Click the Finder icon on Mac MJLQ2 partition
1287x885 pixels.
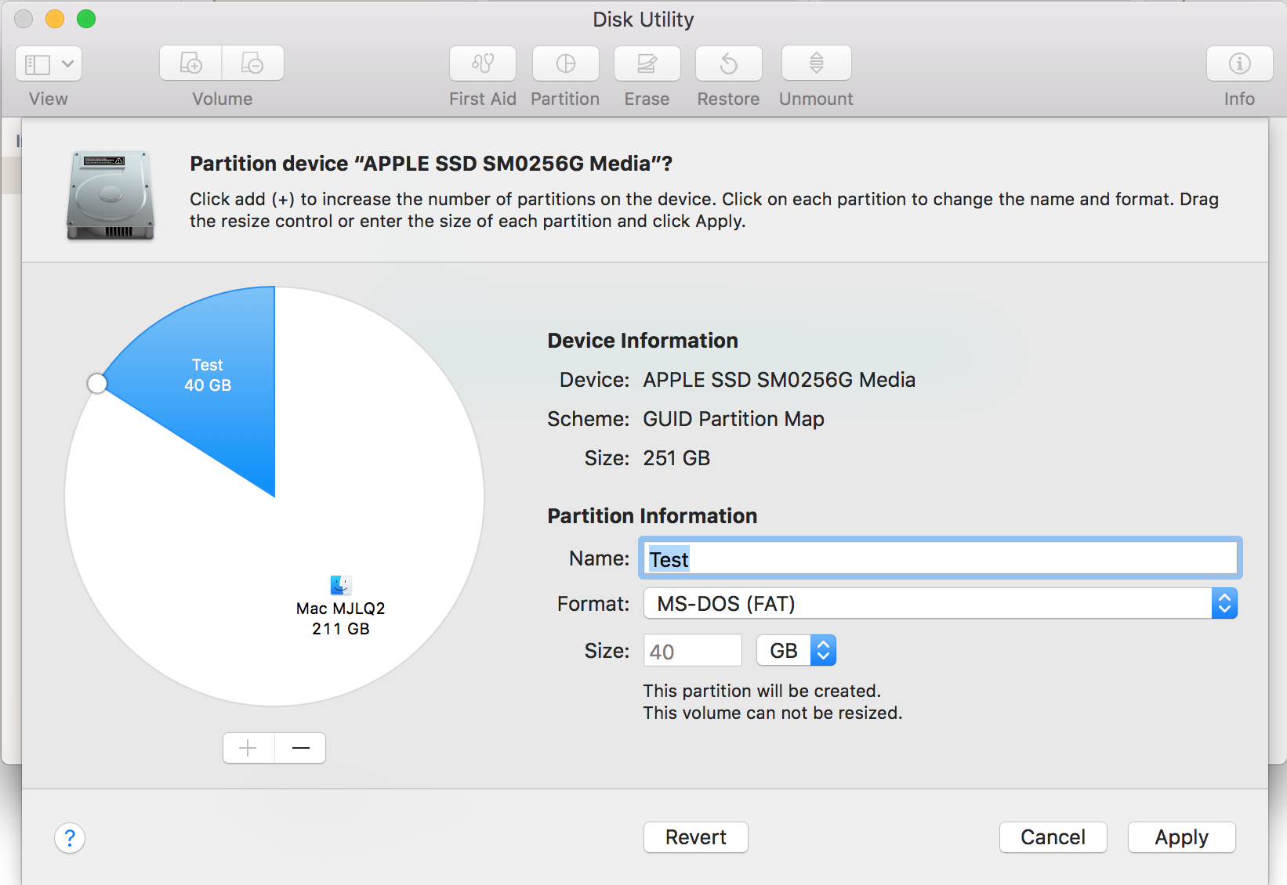click(341, 585)
